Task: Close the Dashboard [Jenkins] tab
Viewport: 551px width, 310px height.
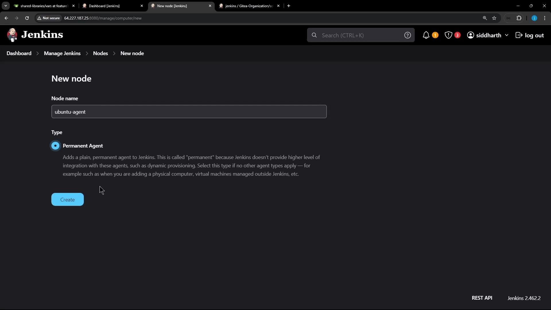Action: click(142, 6)
